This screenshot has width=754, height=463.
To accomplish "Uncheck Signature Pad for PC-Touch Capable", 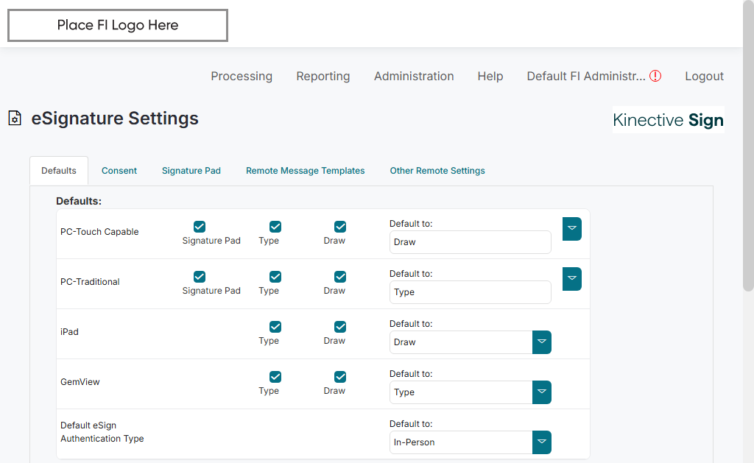I will (x=200, y=227).
